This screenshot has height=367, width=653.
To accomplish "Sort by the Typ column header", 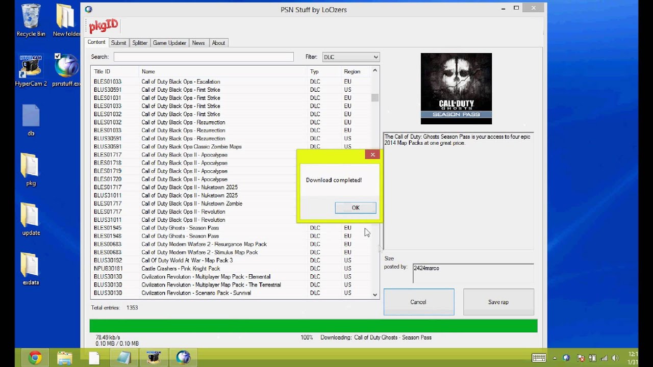I will coord(324,71).
